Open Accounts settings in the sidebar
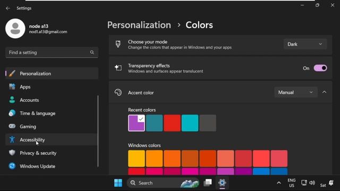 tap(52, 100)
